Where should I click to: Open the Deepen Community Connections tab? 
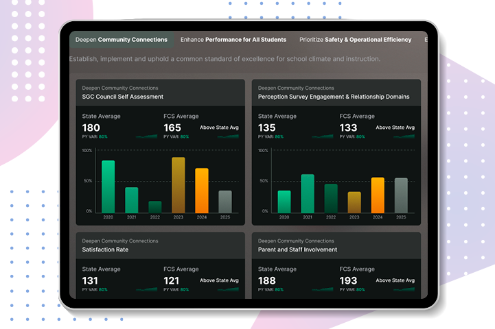[x=121, y=40]
